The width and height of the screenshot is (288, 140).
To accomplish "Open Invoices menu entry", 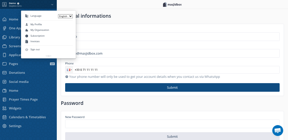I will pos(35,41).
